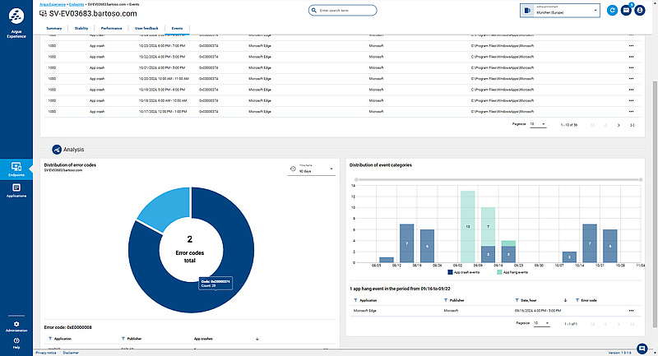Open the München (Europe) environment dropdown
This screenshot has width=658, height=356.
pos(561,10)
